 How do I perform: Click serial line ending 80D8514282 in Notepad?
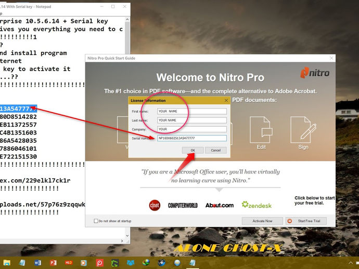coord(18,117)
